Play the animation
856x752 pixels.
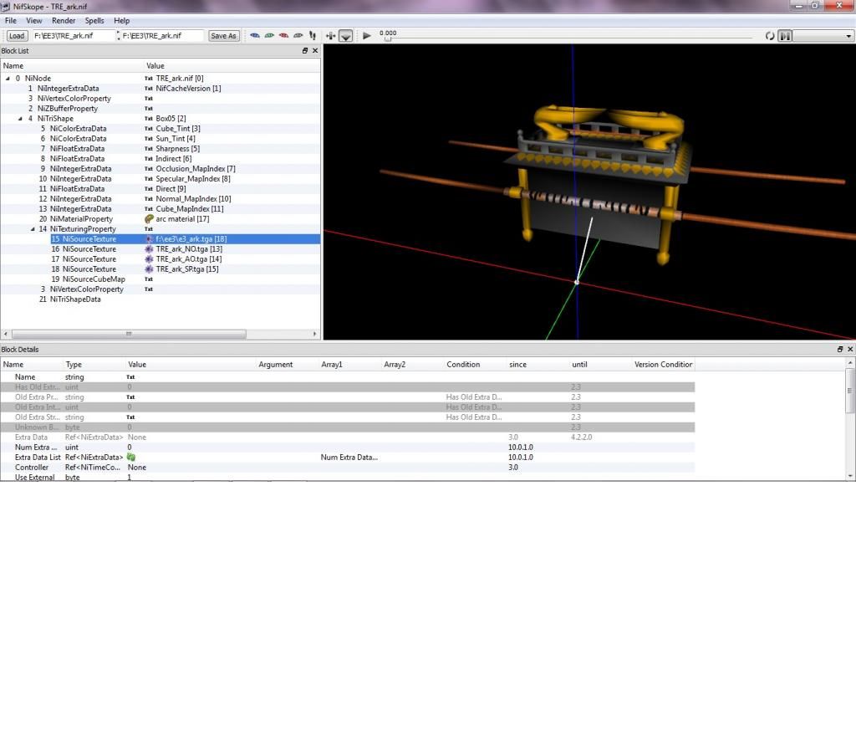click(x=367, y=36)
